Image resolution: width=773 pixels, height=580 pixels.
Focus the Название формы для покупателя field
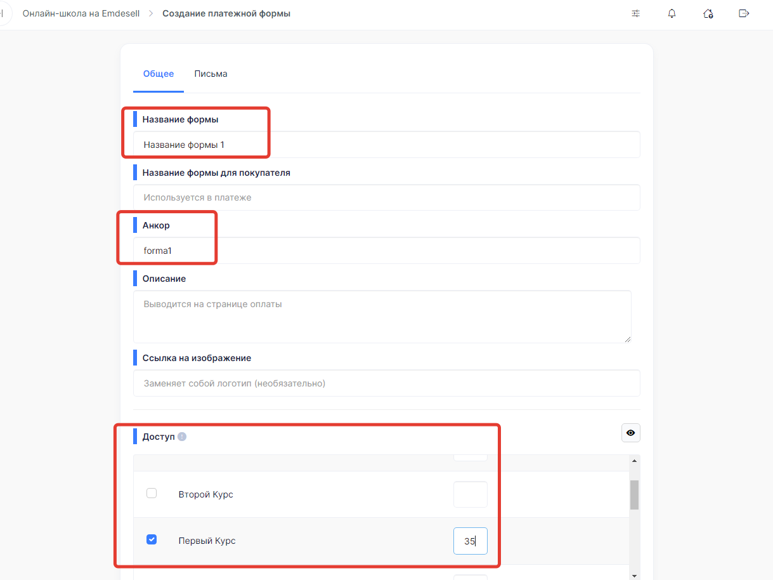click(386, 197)
